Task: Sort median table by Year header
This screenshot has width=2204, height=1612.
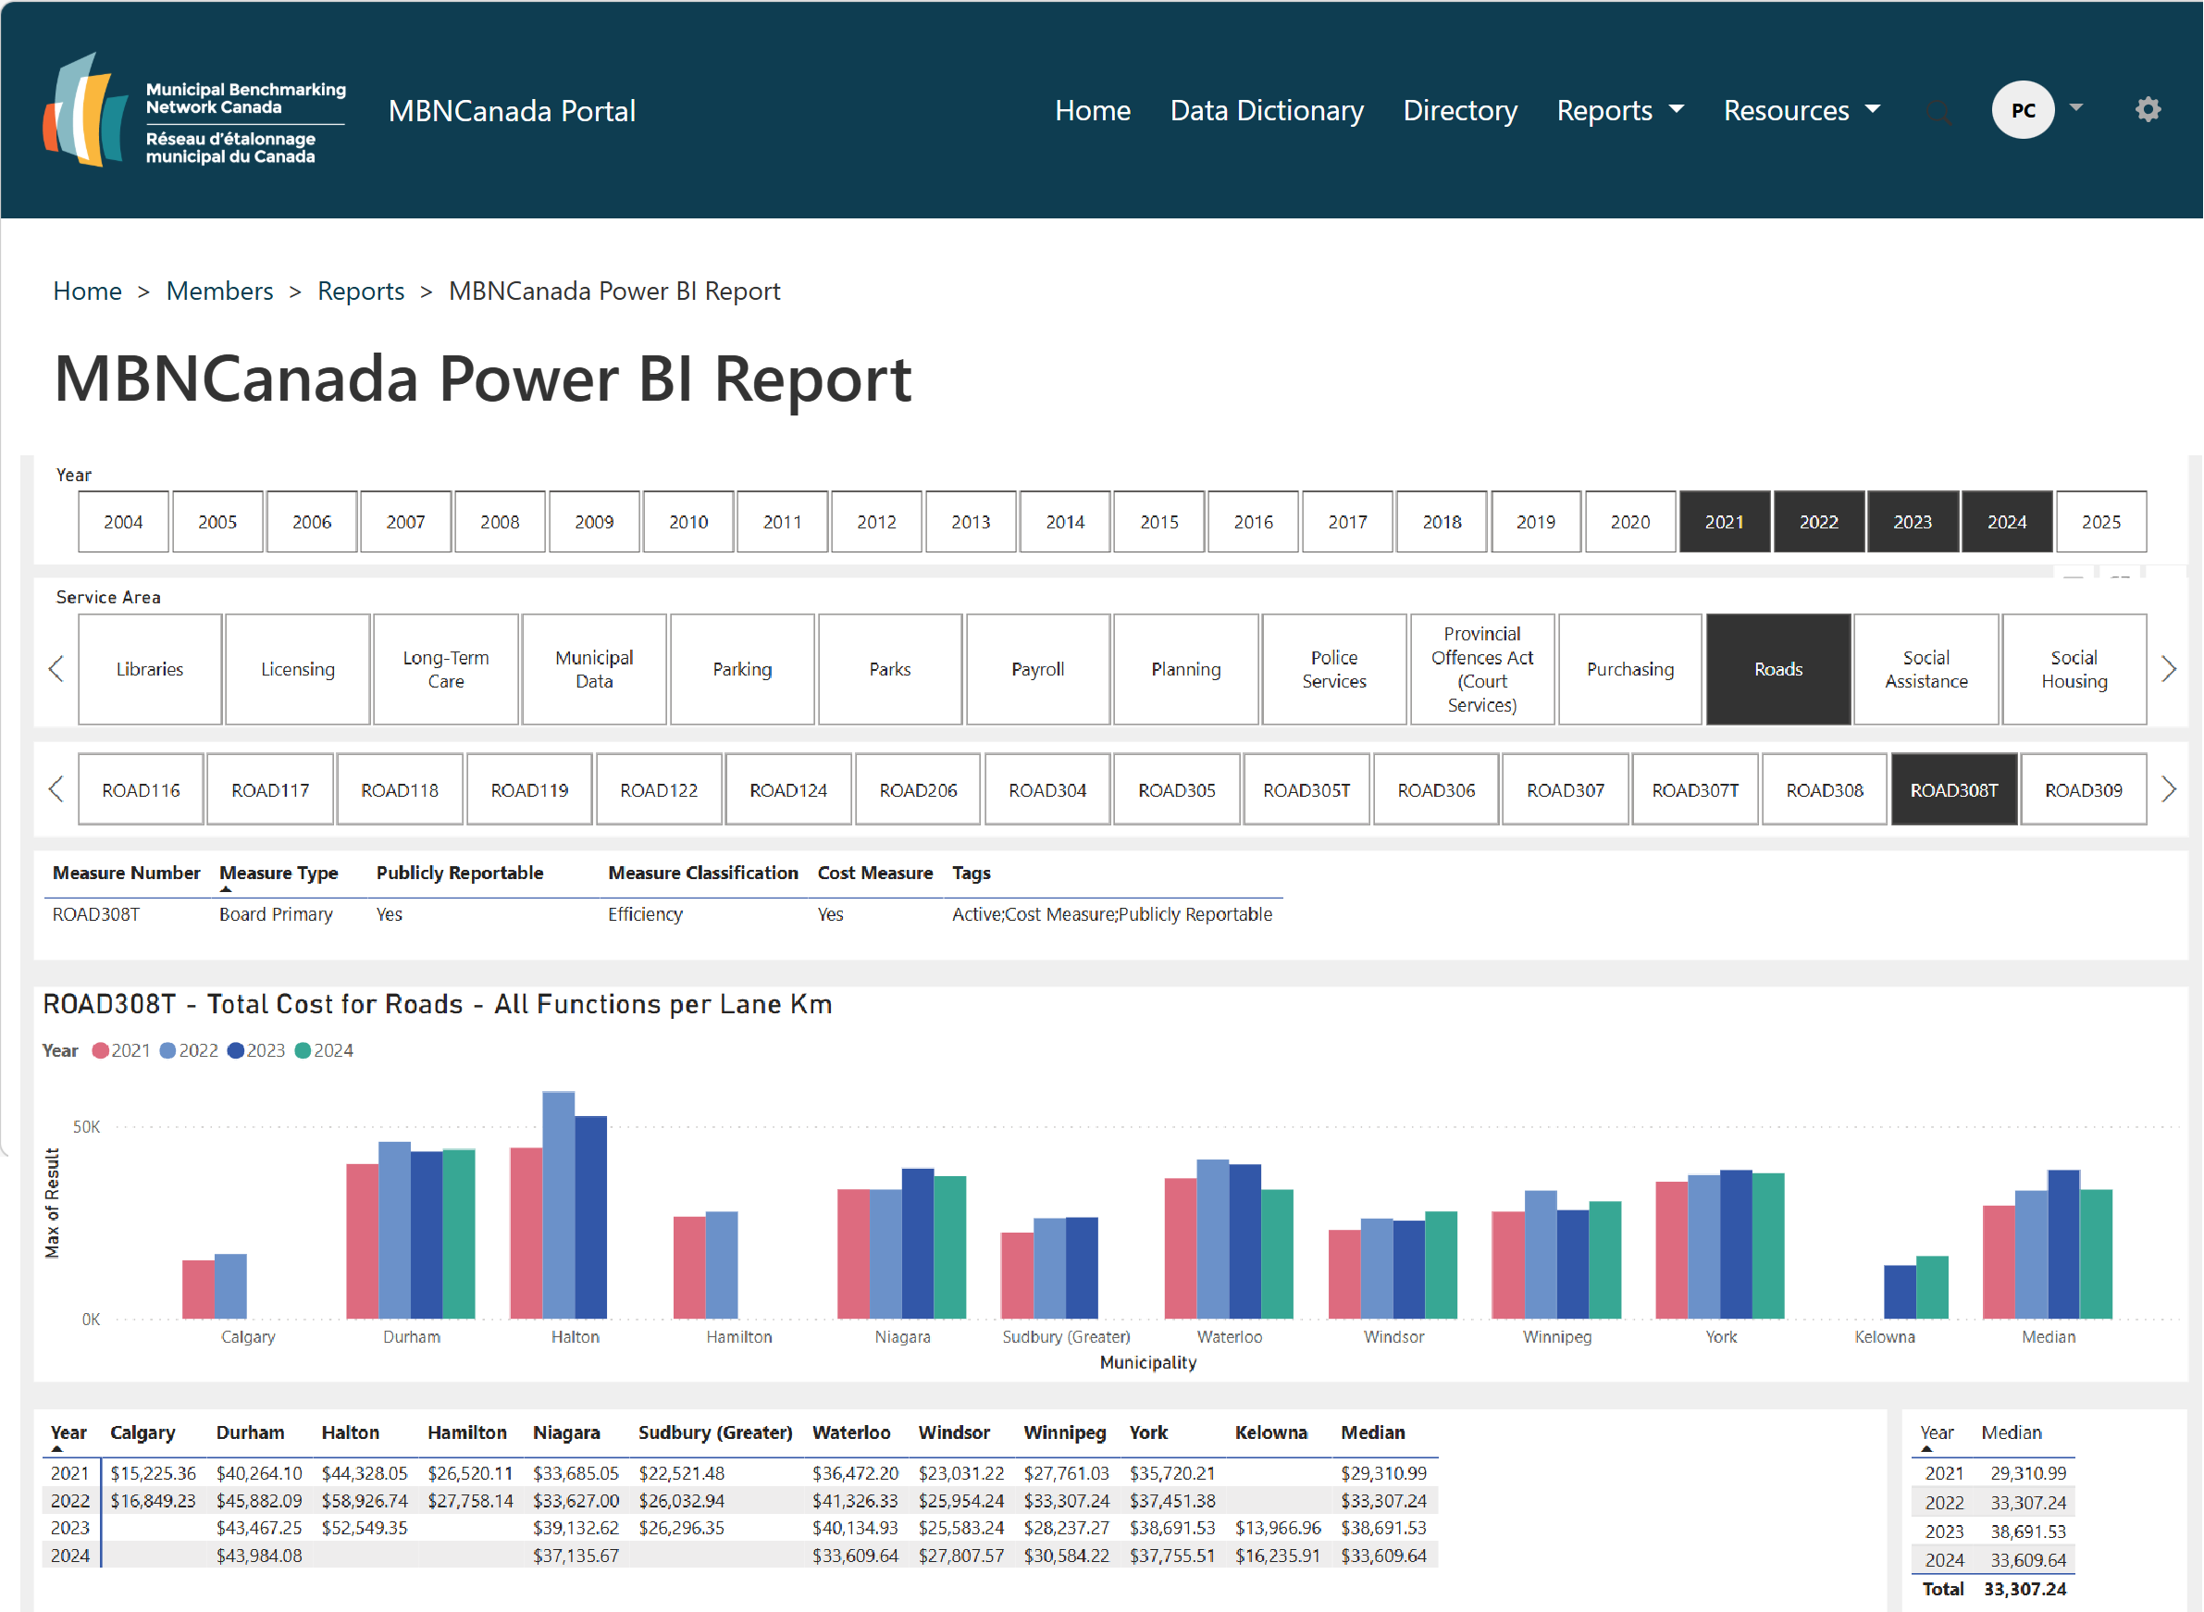Action: pos(1937,1432)
